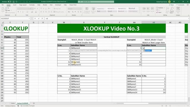Click the Enter checkmark in formula bar
This screenshot has width=190, height=107.
[x=39, y=18]
